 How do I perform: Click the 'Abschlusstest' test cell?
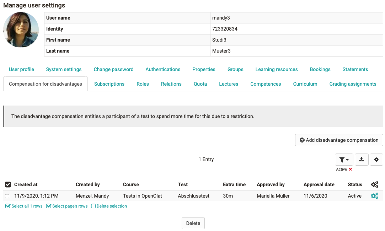[x=193, y=196]
